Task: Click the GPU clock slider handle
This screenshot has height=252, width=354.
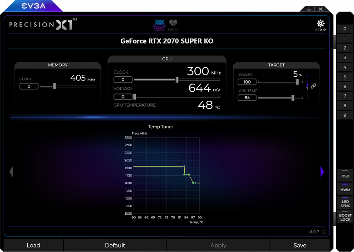Action: pyautogui.click(x=177, y=79)
